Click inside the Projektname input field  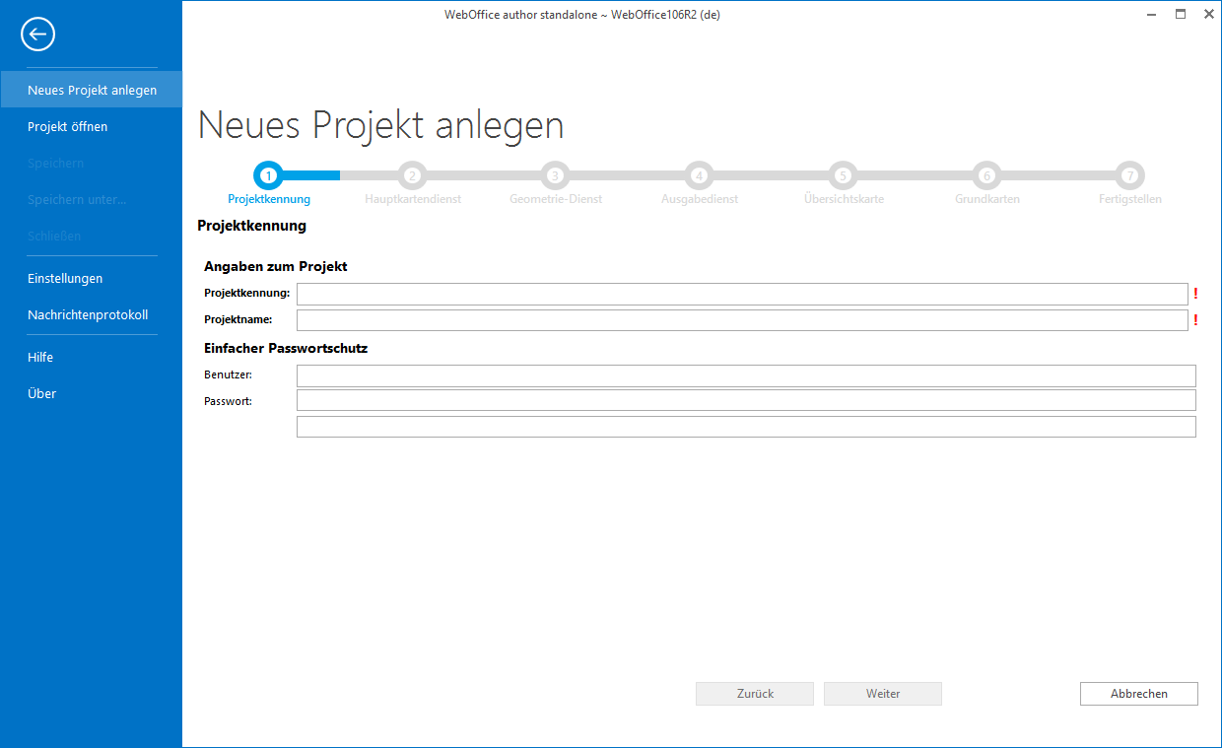coord(742,319)
